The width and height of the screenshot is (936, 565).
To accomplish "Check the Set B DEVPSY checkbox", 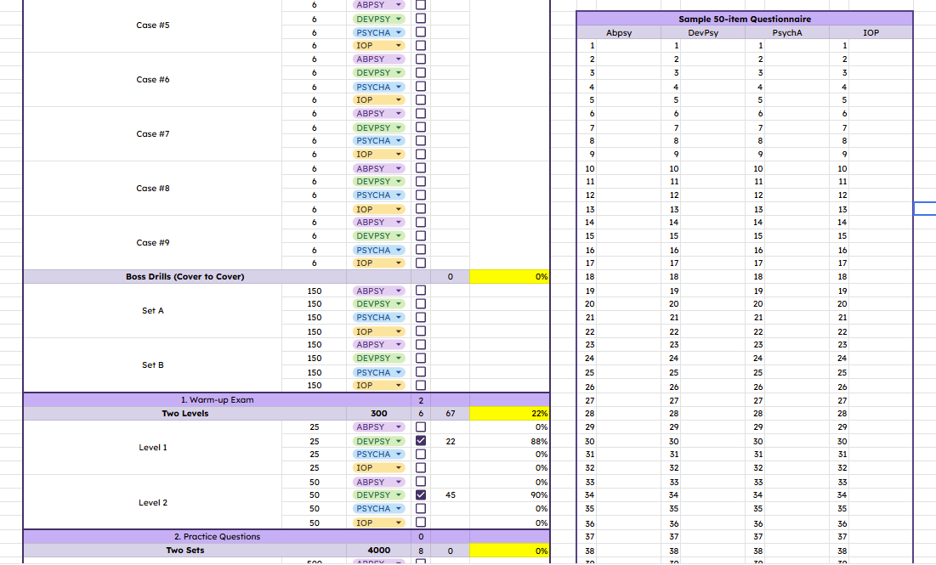I will (421, 358).
